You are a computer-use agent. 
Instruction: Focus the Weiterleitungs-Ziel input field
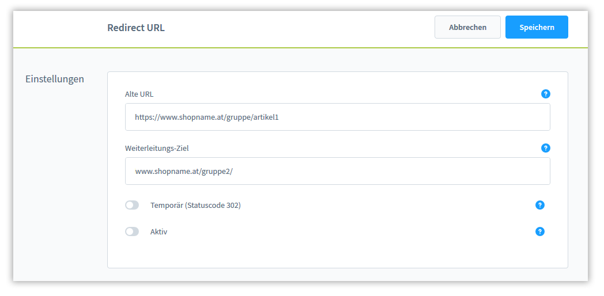(x=337, y=171)
